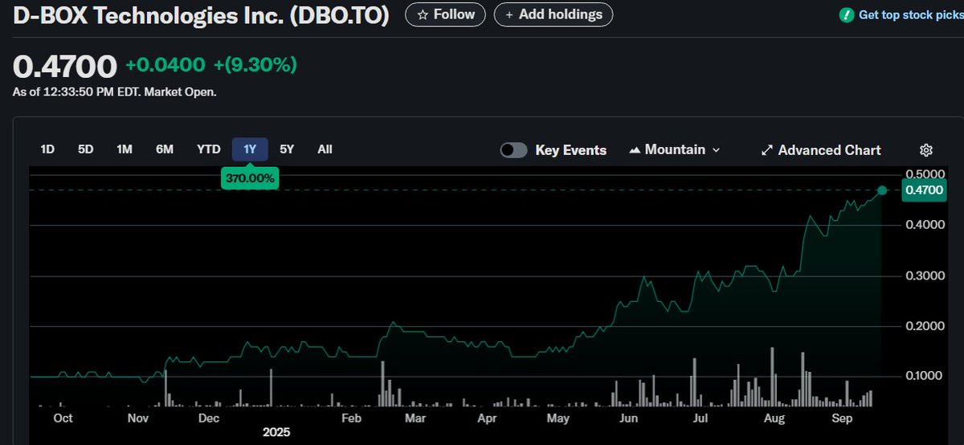Click the 0.3000 price axis label
964x445 pixels.
pyautogui.click(x=924, y=276)
